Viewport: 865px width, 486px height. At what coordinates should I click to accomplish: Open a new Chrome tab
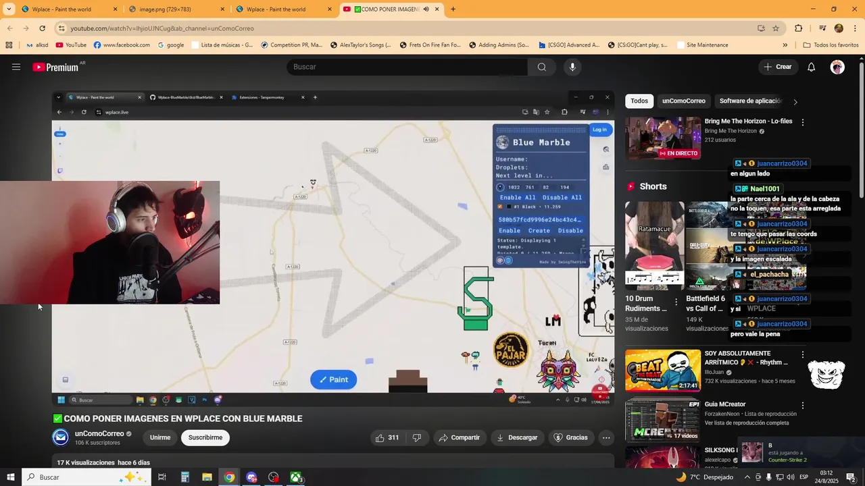(x=453, y=9)
